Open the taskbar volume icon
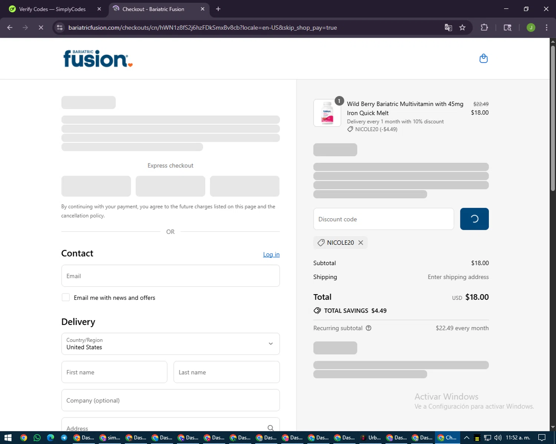The image size is (556, 444). [498, 438]
